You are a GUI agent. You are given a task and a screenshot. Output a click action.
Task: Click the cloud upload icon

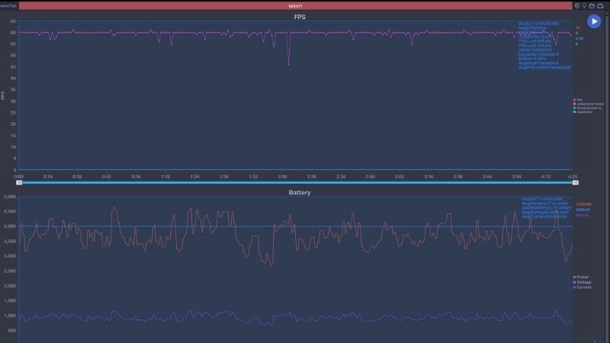click(601, 5)
